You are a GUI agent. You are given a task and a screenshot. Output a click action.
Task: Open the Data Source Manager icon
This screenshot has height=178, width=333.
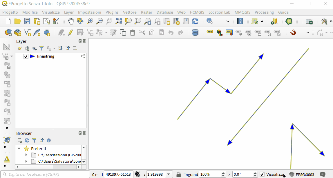click(x=8, y=32)
